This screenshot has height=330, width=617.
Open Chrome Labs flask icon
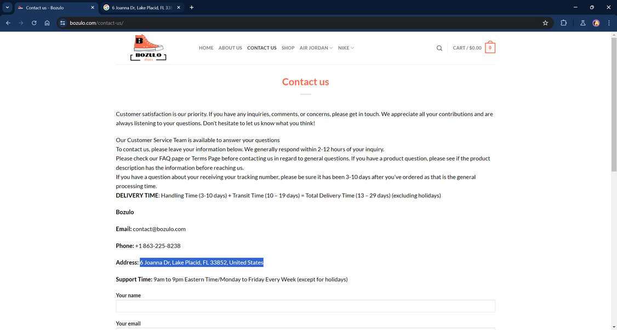pos(583,23)
